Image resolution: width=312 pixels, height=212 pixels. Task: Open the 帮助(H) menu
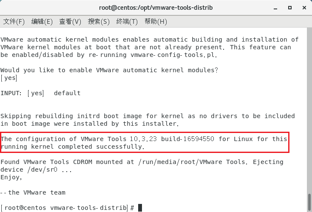[x=156, y=22]
